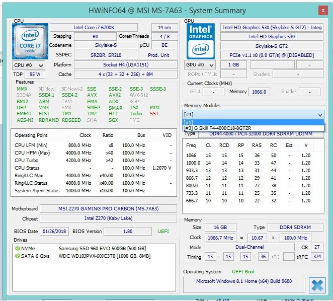Click the Cache 4 x (32 + 32 + 256) + 8M field
The height and width of the screenshot is (301, 333).
(x=126, y=74)
